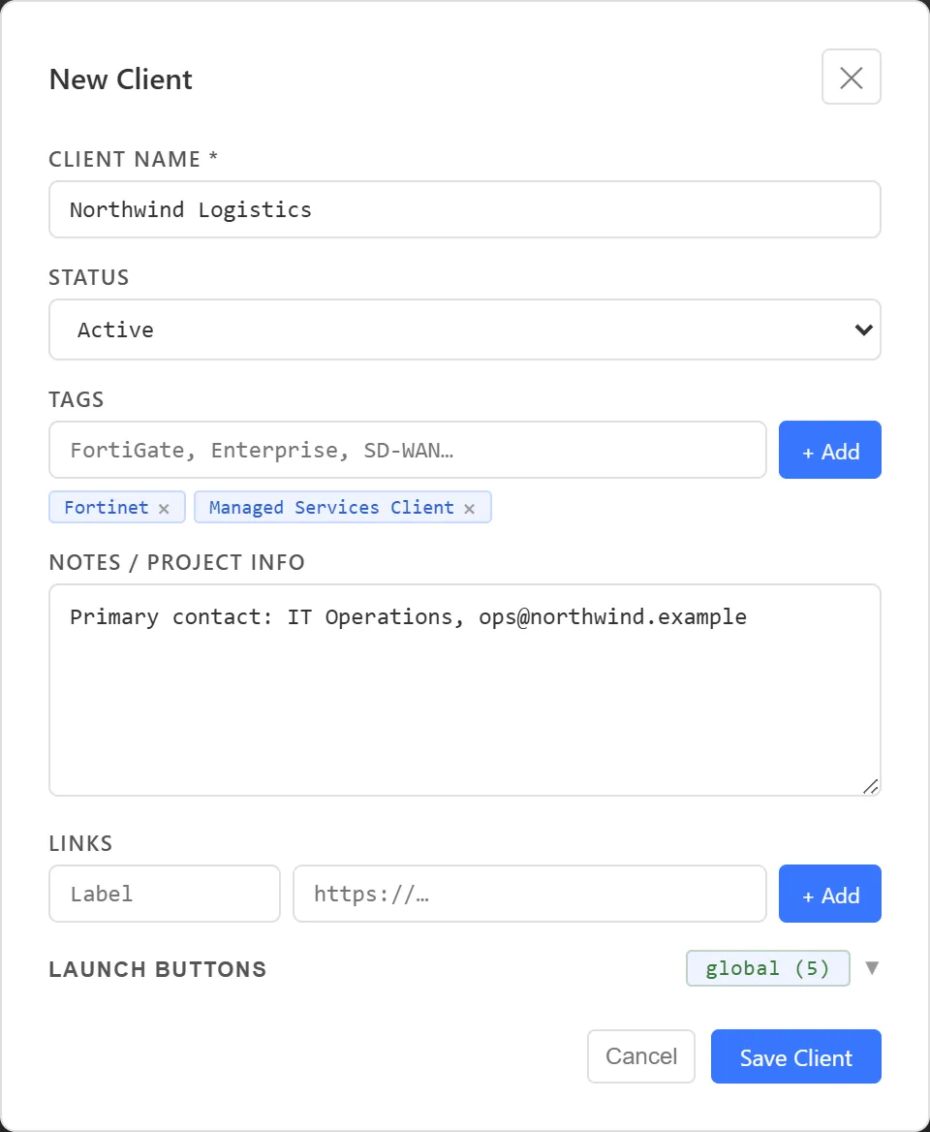
Task: Click the NOTES / PROJECT INFO label
Action: click(x=176, y=562)
